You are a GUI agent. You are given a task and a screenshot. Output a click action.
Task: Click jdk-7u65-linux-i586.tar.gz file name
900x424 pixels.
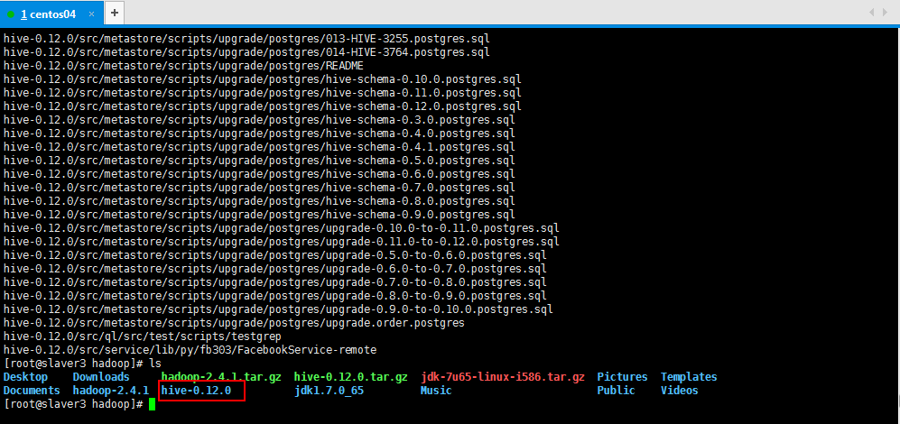point(503,377)
